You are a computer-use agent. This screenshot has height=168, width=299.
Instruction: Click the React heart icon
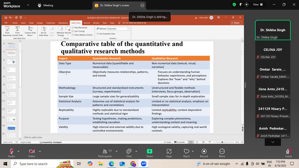(186, 151)
